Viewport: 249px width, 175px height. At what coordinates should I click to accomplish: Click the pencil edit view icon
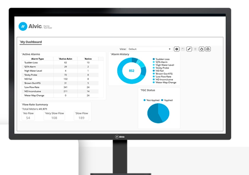pos(189,49)
